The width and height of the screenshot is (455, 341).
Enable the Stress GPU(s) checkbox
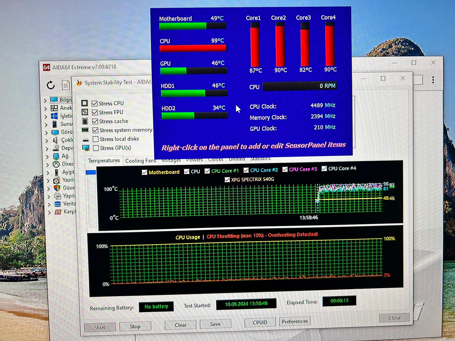[96, 148]
